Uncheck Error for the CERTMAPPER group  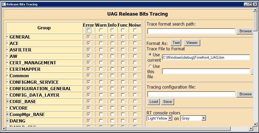(89, 69)
